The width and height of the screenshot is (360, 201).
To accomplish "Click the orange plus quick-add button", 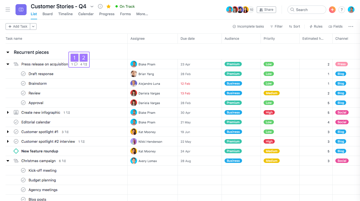I will click(x=332, y=10).
